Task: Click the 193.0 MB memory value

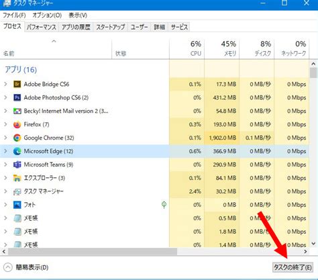Action: pos(225,124)
